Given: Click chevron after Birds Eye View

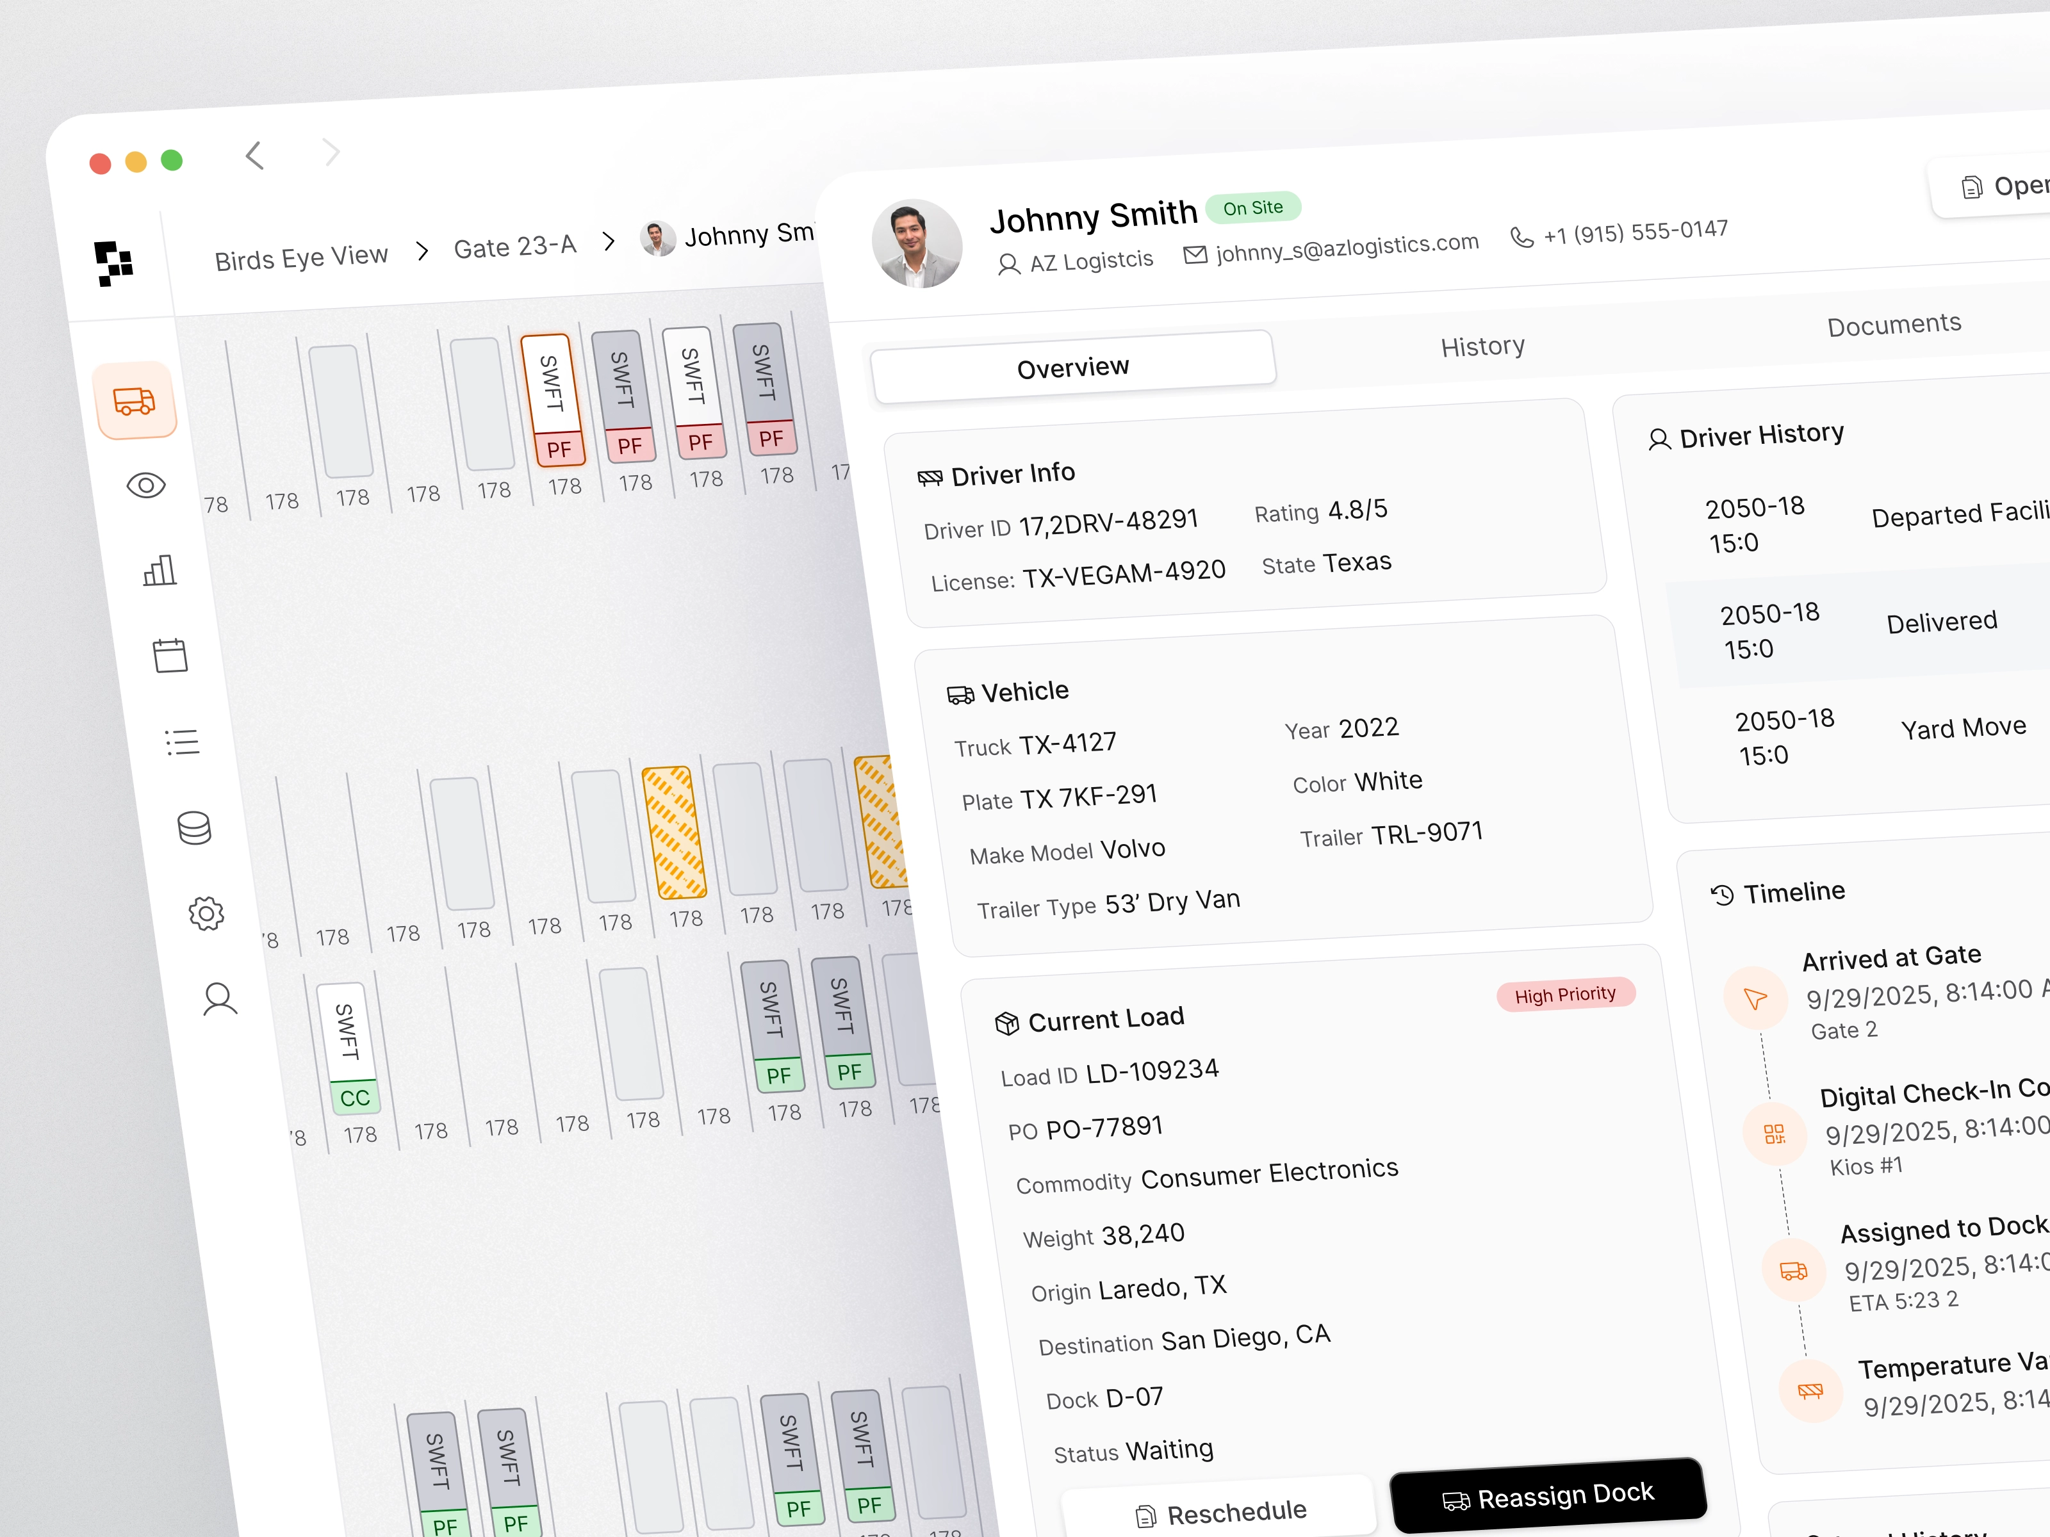Looking at the screenshot, I should [x=423, y=251].
